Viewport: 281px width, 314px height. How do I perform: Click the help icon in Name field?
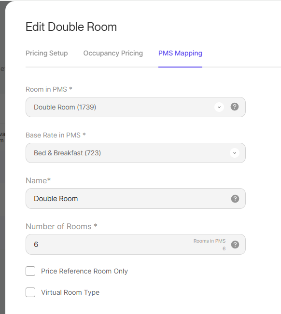click(x=235, y=199)
